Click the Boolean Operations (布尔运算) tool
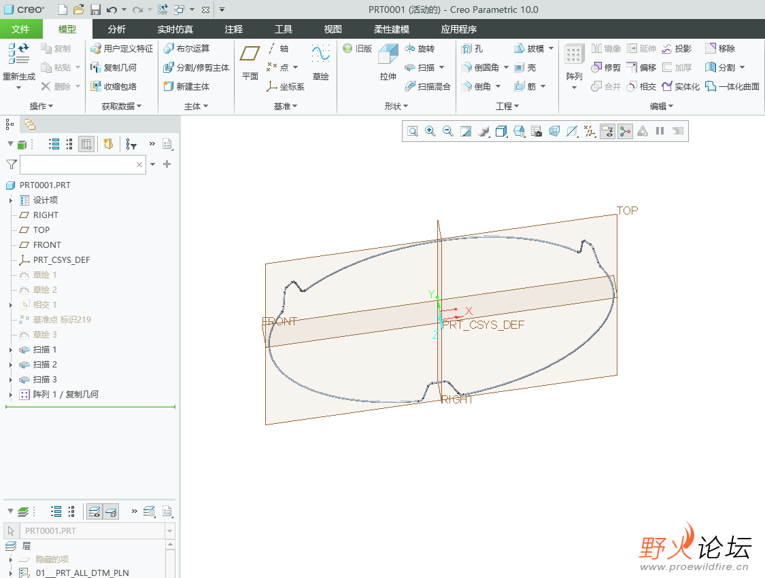 point(186,48)
